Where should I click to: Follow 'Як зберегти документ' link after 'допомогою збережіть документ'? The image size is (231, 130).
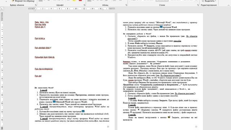tap(170, 75)
